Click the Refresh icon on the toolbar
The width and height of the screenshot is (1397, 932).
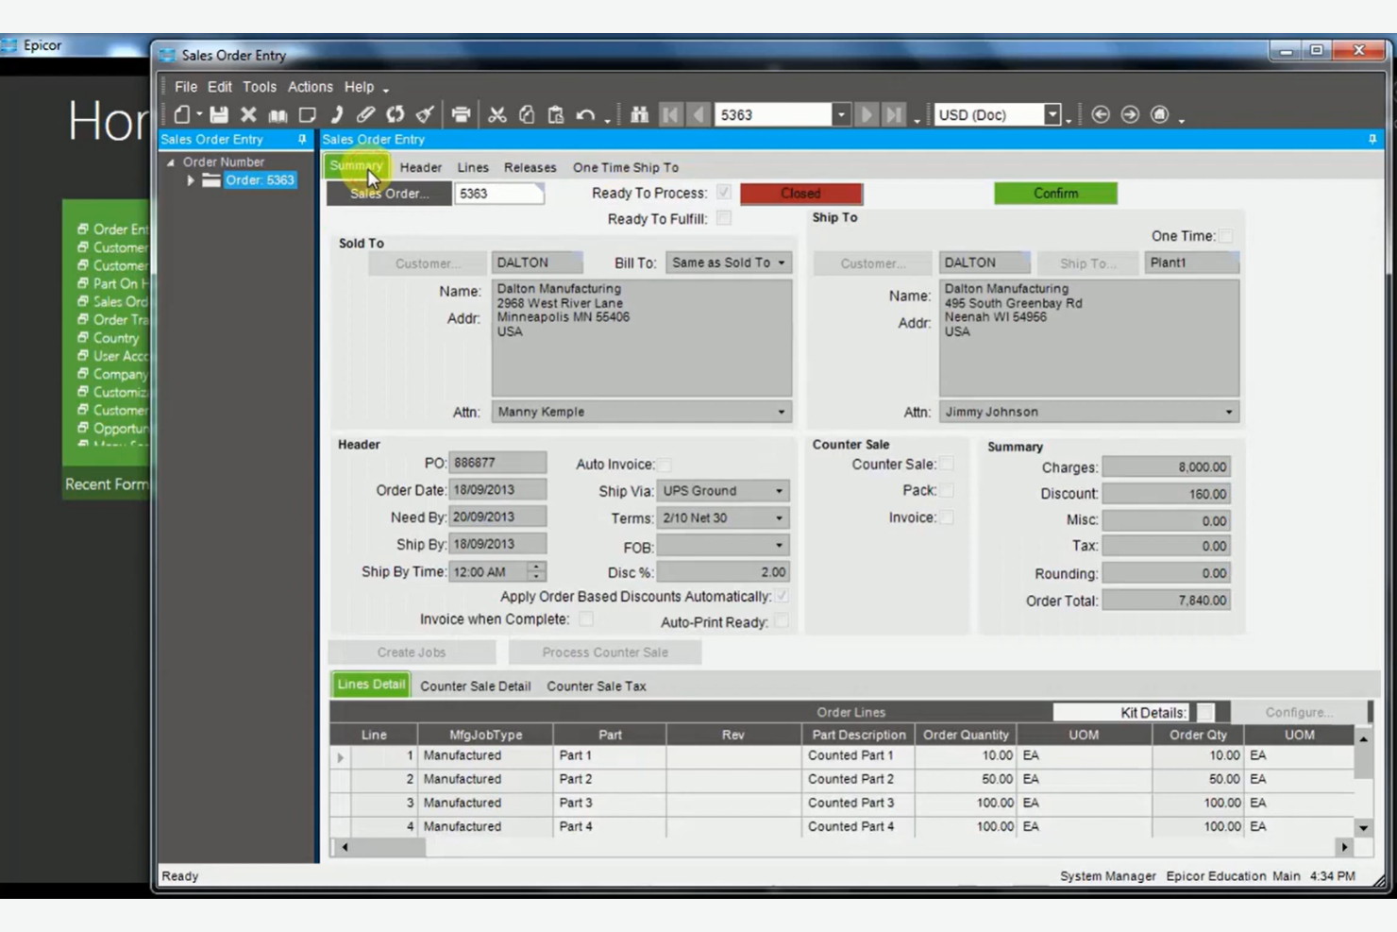point(395,114)
